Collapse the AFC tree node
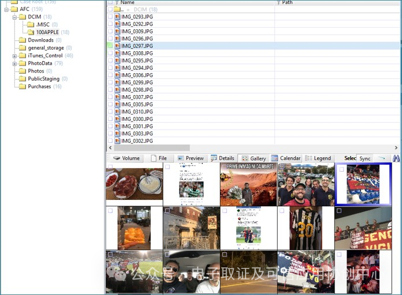This screenshot has width=402, height=295. [x=6, y=10]
